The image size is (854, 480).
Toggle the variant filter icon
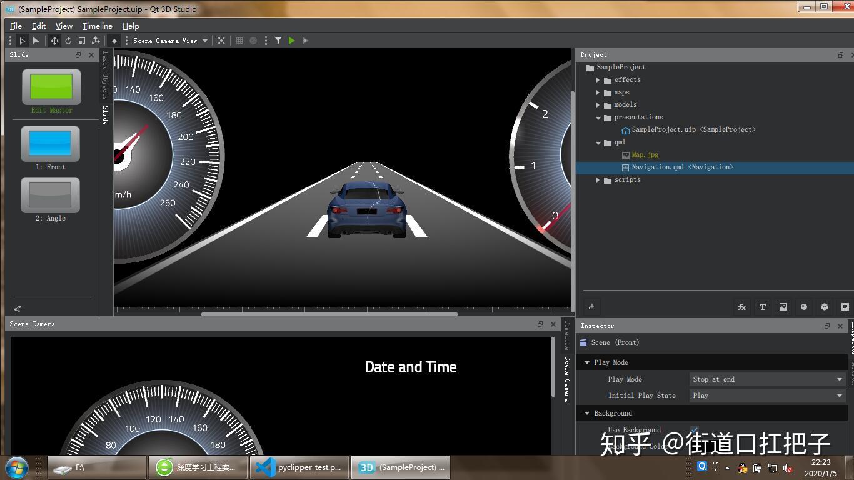coord(278,41)
